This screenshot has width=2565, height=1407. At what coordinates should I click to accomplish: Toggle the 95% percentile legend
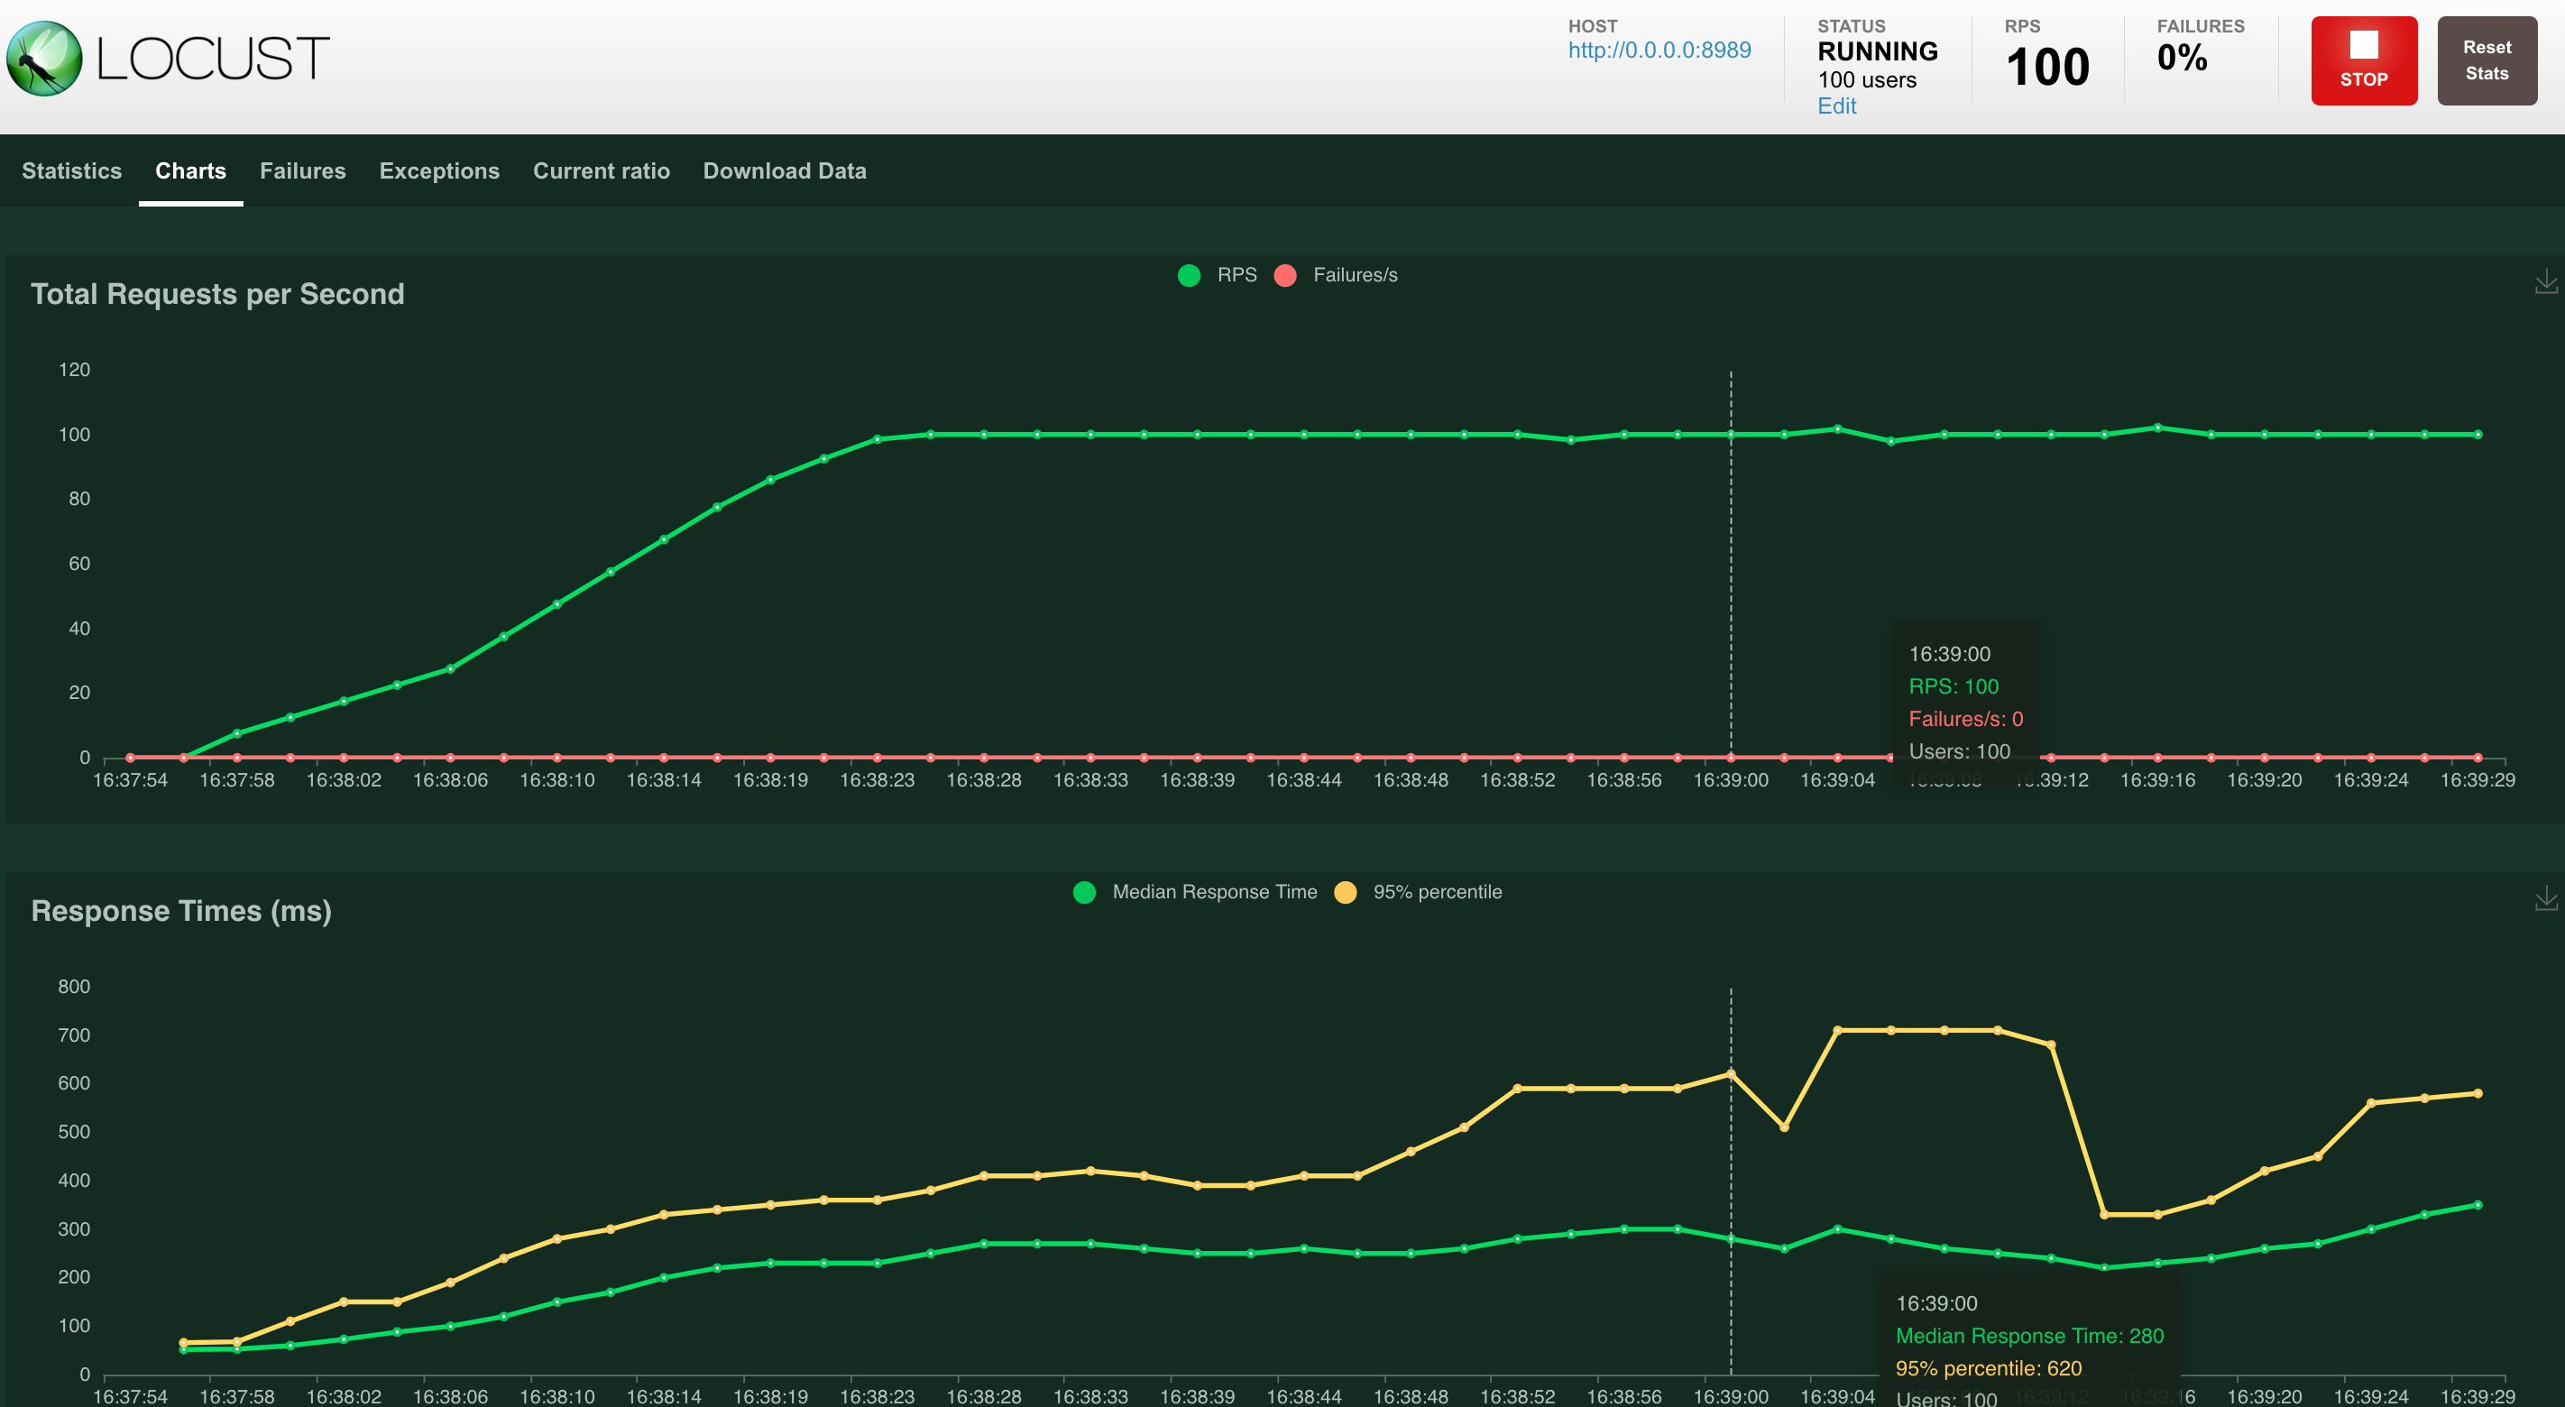click(x=1436, y=892)
